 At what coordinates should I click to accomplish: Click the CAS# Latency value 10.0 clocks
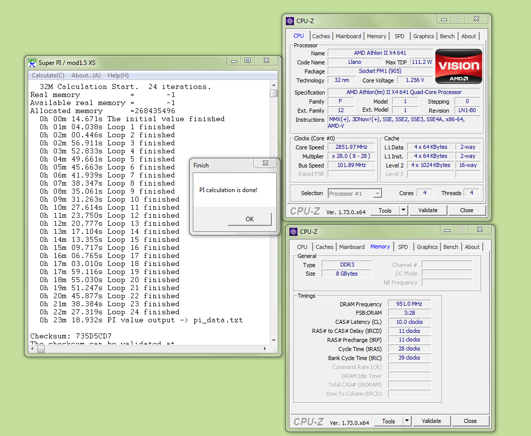pyautogui.click(x=409, y=322)
